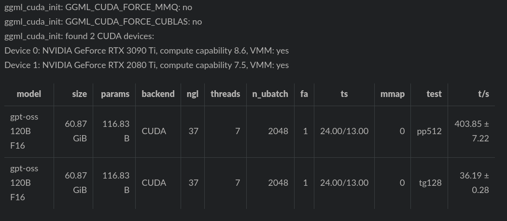
Task: Click the "found 2 CUDA devices" line
Action: click(79, 36)
